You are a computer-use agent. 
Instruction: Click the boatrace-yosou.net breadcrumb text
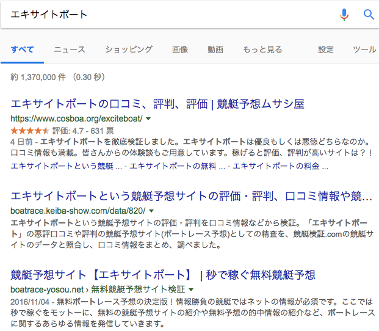click(98, 289)
